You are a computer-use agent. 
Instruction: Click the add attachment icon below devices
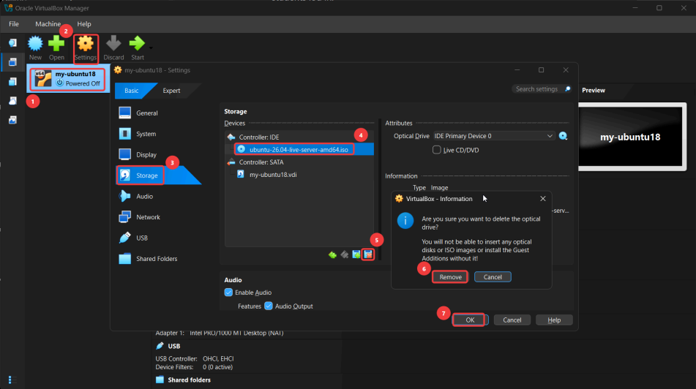click(x=356, y=254)
